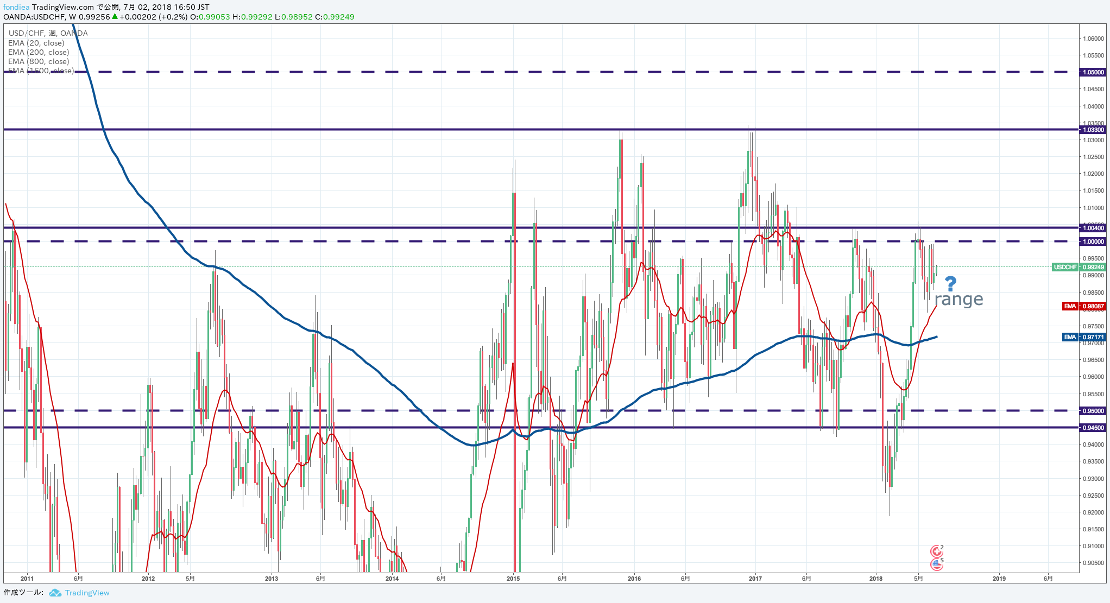
Task: Select the EMA (200, close) legend entry
Action: click(39, 52)
